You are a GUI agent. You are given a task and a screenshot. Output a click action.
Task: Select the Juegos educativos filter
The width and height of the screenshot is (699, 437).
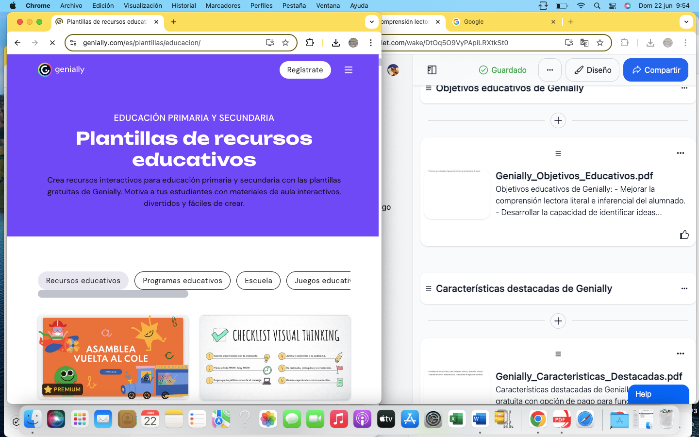click(x=319, y=281)
